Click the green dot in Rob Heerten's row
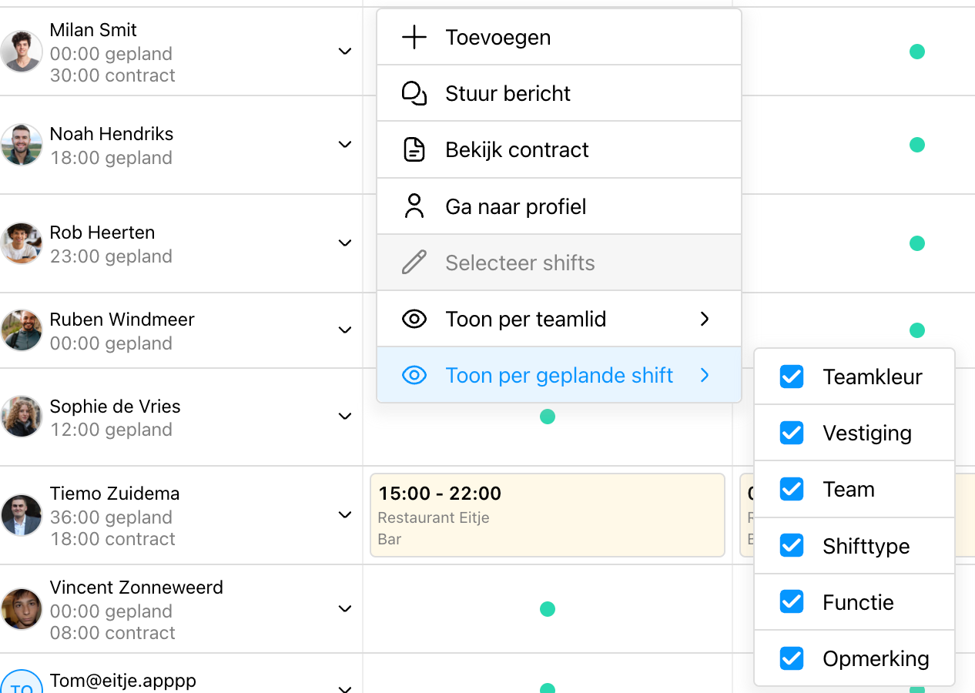The width and height of the screenshot is (975, 693). pos(916,243)
